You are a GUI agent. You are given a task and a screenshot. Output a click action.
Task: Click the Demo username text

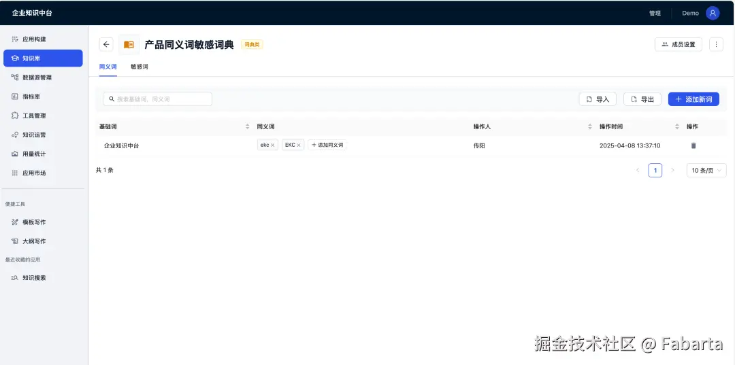click(691, 13)
